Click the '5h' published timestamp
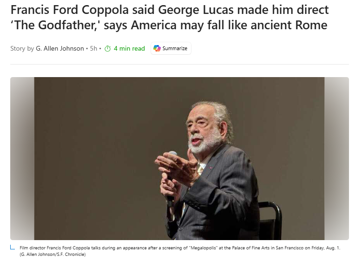 pyautogui.click(x=93, y=48)
